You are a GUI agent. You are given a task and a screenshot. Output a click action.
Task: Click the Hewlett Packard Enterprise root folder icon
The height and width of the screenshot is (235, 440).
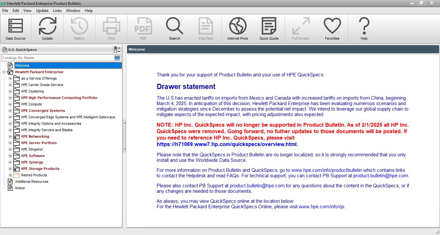coord(10,72)
